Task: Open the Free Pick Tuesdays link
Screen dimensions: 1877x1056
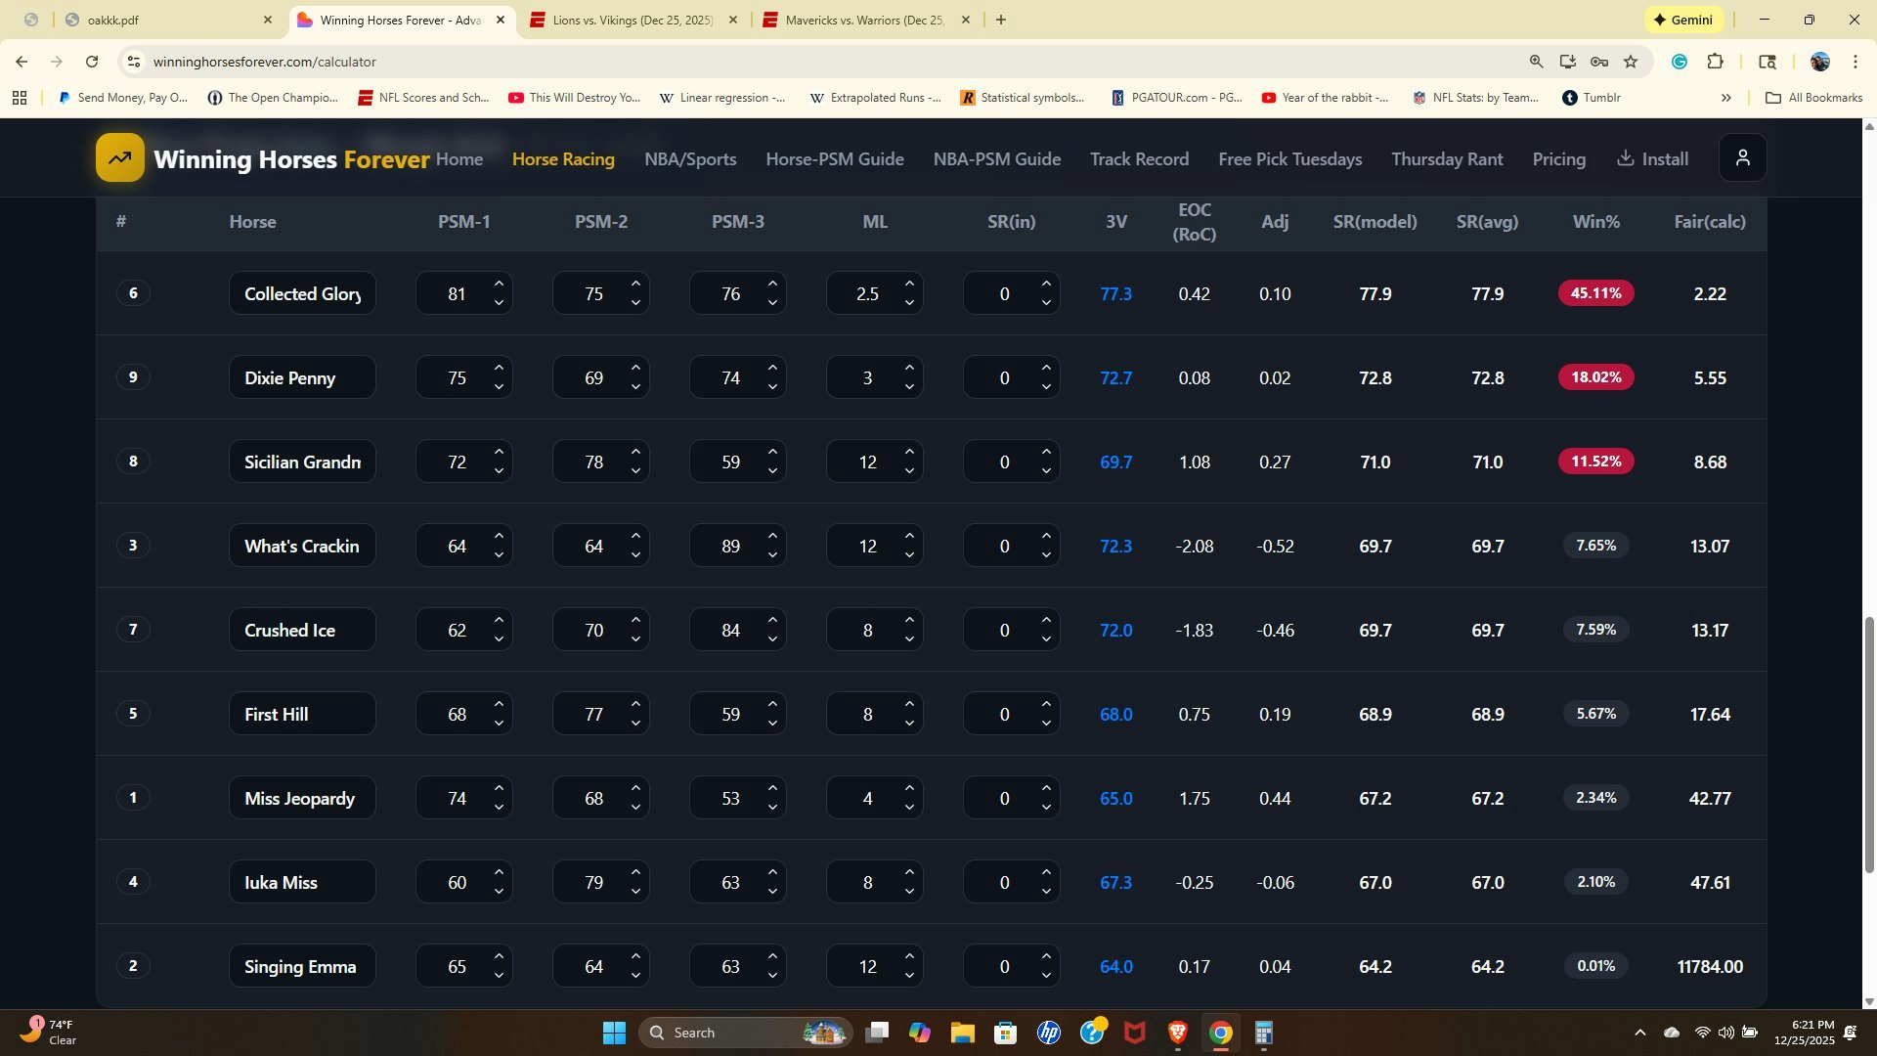Action: click(1289, 159)
